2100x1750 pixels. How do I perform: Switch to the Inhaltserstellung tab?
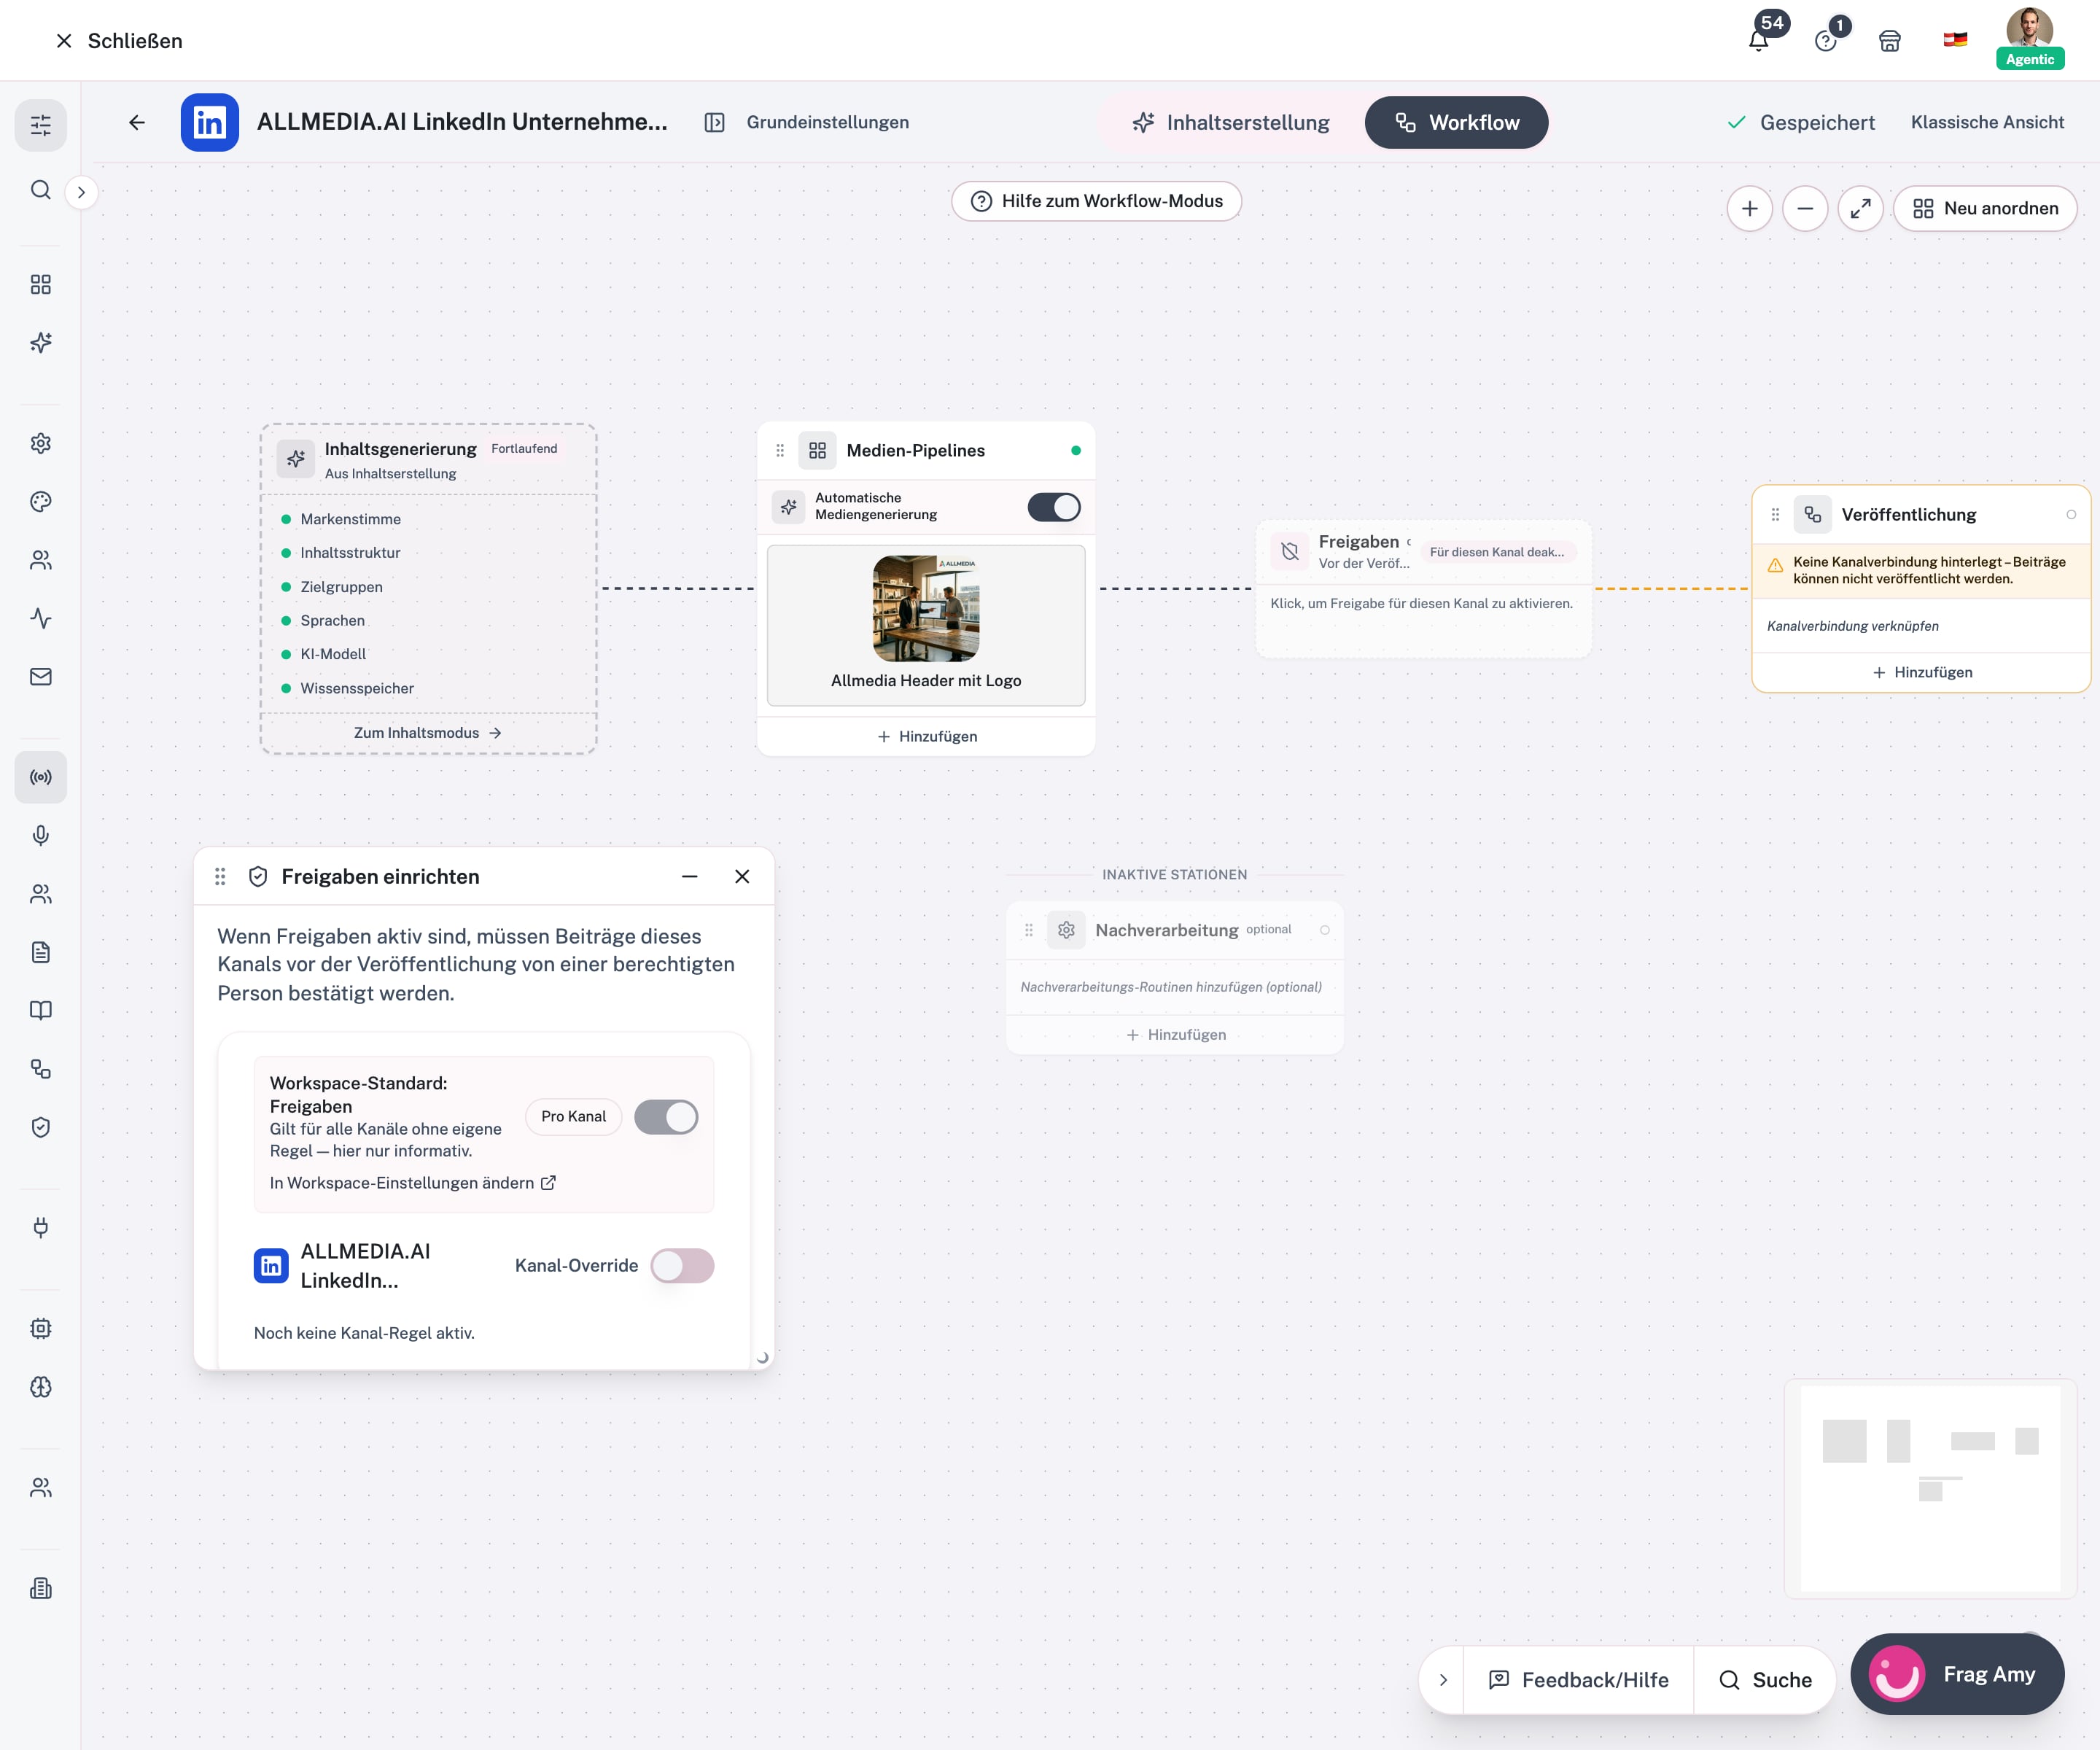click(x=1231, y=122)
